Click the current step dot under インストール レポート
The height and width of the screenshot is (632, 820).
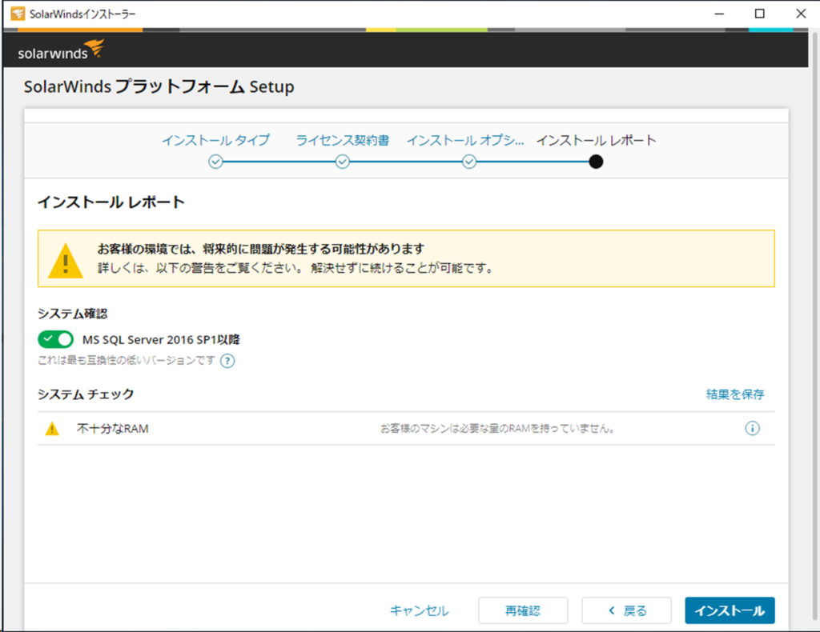596,162
